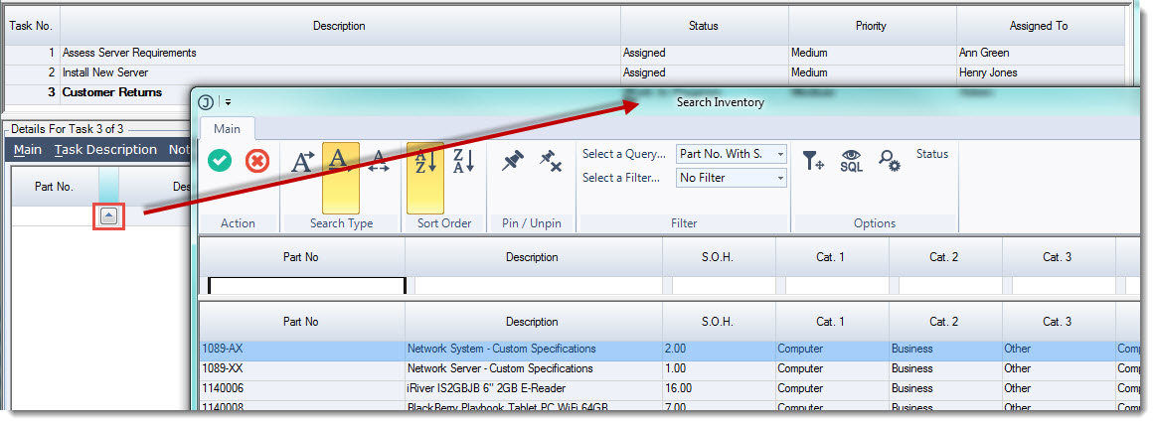Click the Pin pushpin icon
This screenshot has width=1155, height=425.
[513, 160]
